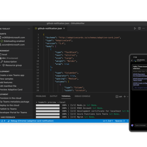Click the "wrap": true line
Image resolution: width=147 pixels, height=147 pixels.
(x=62, y=64)
